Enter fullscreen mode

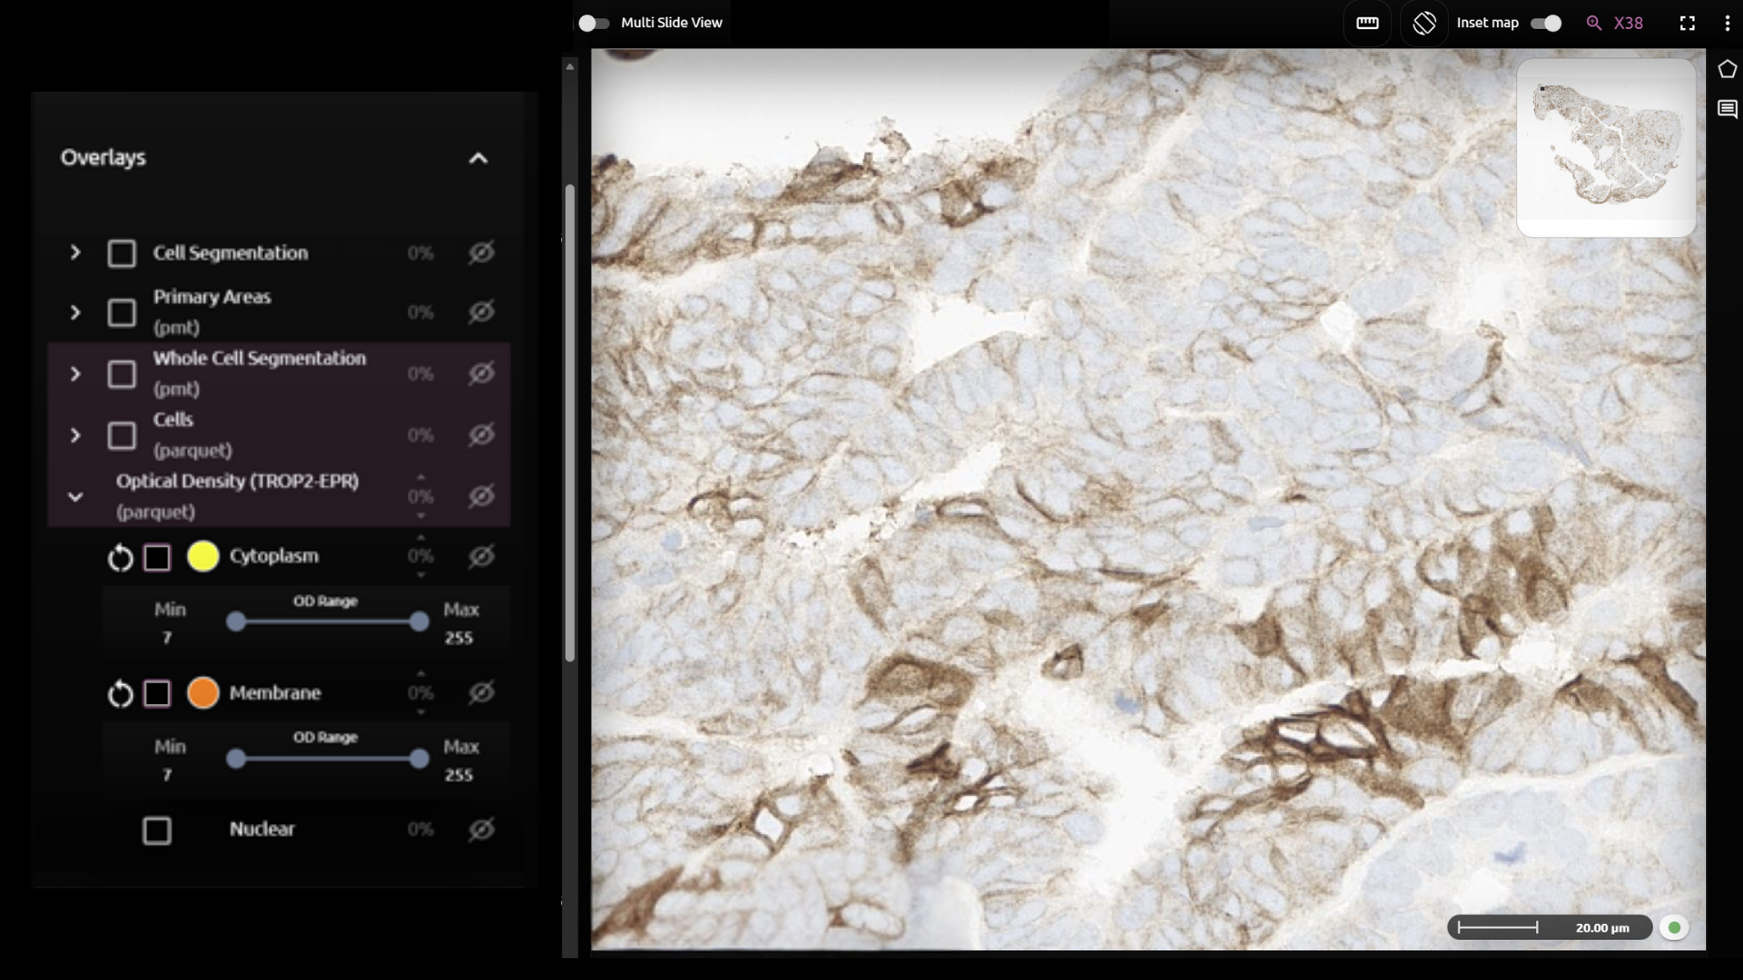click(1687, 23)
